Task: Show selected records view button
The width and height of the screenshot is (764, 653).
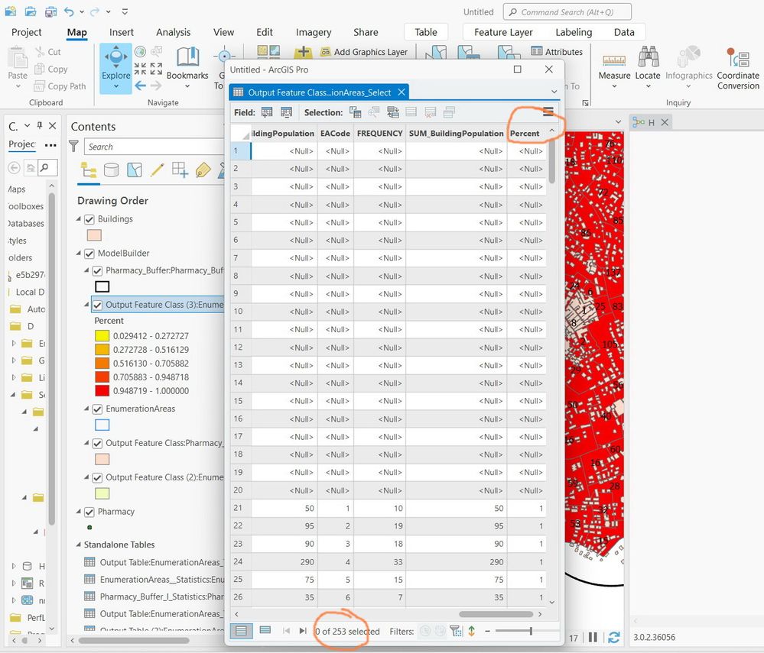Action: tap(265, 631)
